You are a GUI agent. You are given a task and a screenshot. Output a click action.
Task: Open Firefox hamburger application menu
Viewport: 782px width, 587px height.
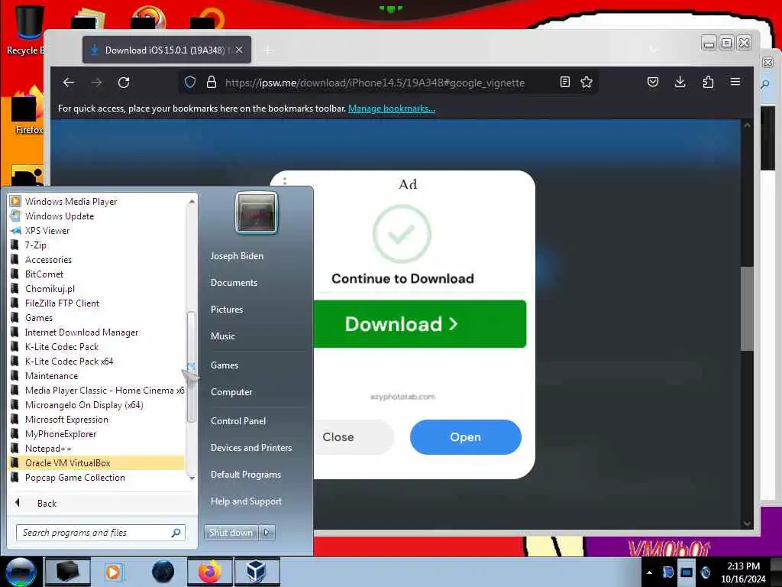pos(735,82)
